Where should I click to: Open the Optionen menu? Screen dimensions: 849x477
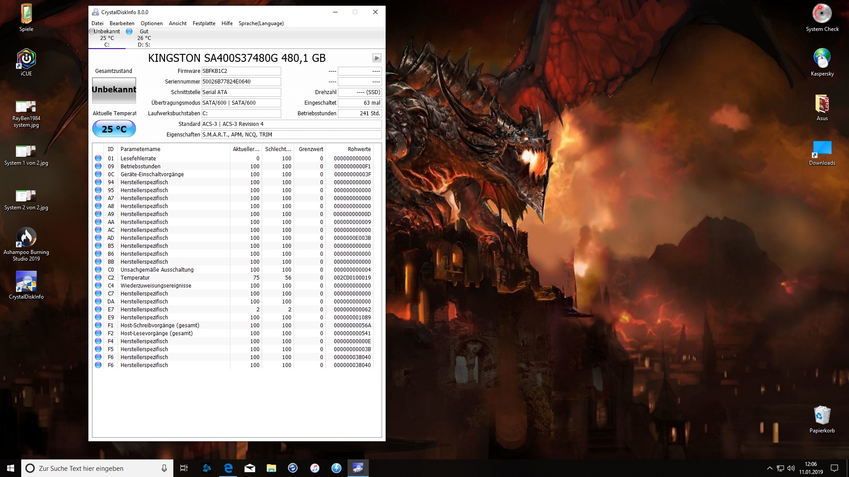coord(152,23)
